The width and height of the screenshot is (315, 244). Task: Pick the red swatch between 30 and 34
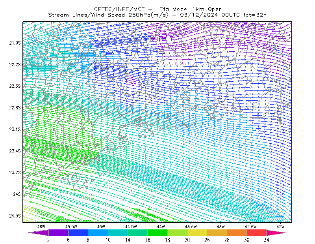point(257,233)
